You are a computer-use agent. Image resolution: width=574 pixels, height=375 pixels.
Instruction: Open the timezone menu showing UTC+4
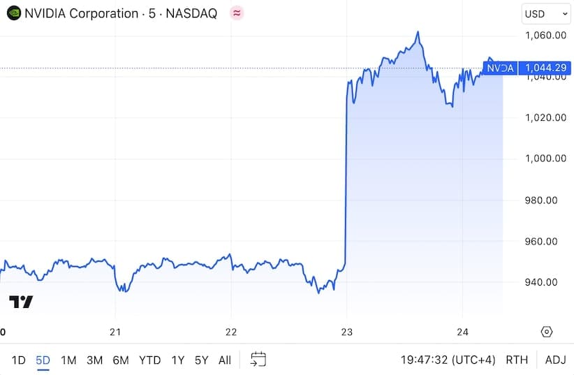[x=448, y=360]
